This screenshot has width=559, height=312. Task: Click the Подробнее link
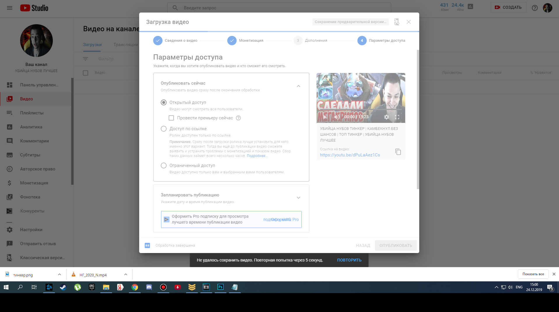[257, 156]
